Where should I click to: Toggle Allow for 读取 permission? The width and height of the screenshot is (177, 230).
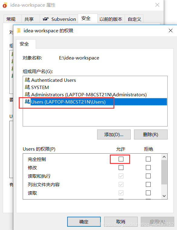(121, 193)
